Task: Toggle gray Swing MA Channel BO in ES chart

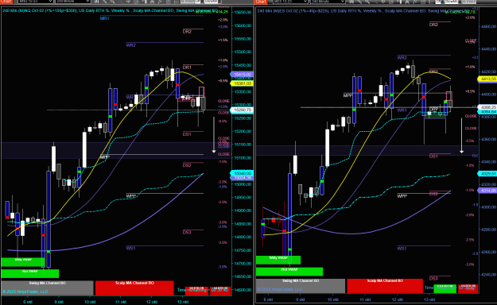Action: coord(301,286)
